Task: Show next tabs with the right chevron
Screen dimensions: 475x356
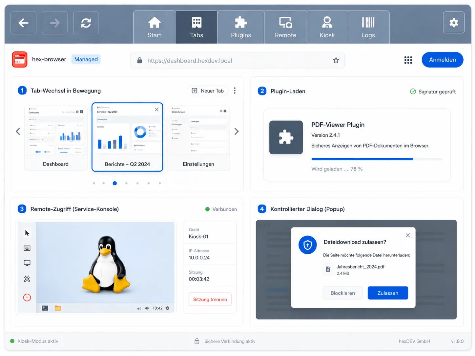Action: click(237, 131)
